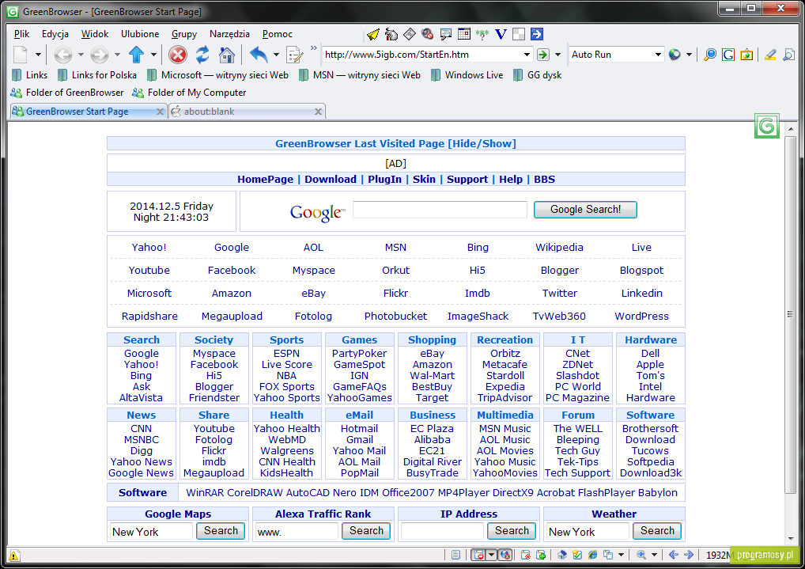
Task: Click the yellow paper plane icon in the menu bar
Action: click(x=373, y=35)
